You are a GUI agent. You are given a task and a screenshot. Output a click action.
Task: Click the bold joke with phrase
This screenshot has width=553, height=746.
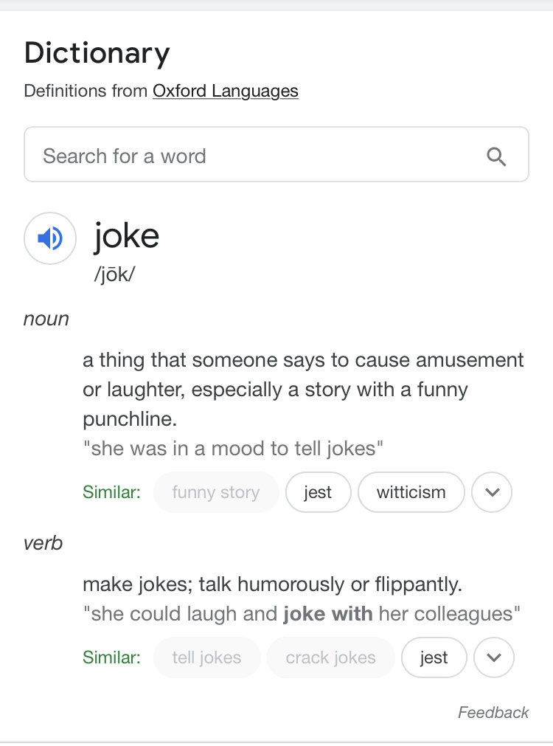pos(328,614)
